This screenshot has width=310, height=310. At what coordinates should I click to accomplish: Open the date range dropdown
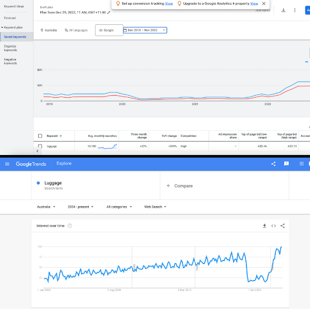145,30
